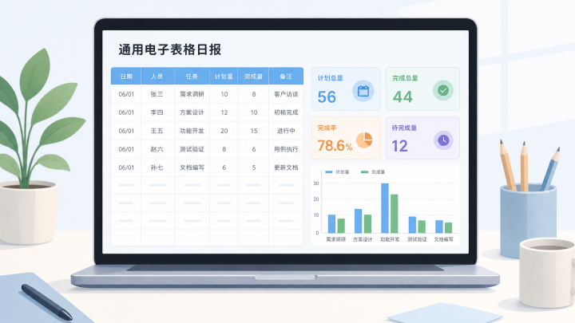
Task: Click the 客户访谈 remark cell
Action: click(286, 94)
